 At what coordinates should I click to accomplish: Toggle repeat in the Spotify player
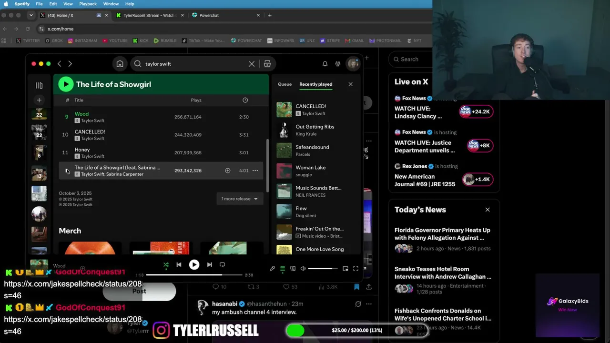tap(222, 265)
